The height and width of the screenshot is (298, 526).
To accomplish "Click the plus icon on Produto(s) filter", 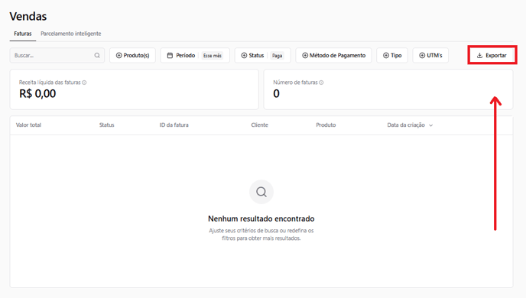I will (119, 55).
